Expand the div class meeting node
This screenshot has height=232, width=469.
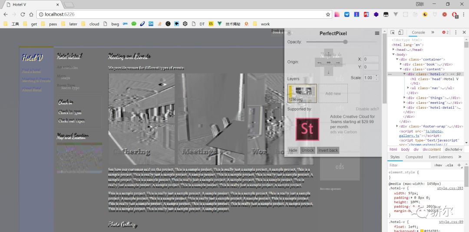point(405,103)
